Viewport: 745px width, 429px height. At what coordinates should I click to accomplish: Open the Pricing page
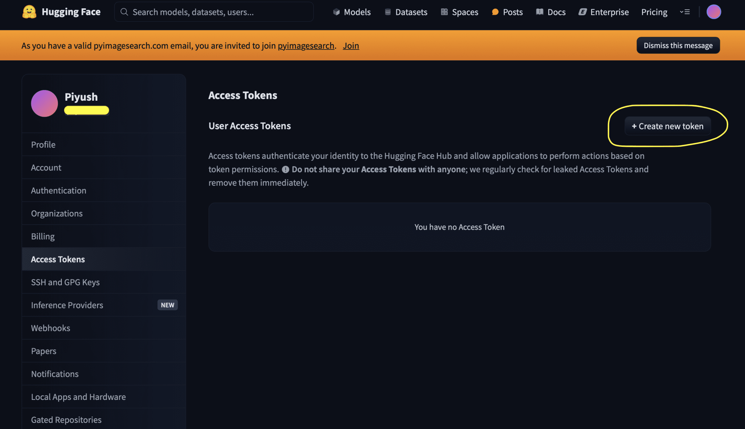click(654, 12)
